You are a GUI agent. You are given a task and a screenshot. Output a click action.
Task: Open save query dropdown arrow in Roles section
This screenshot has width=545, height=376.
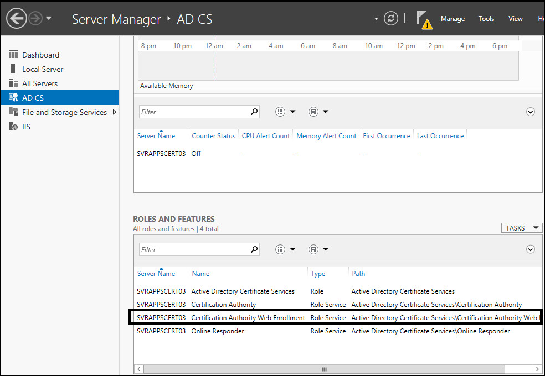click(x=325, y=249)
